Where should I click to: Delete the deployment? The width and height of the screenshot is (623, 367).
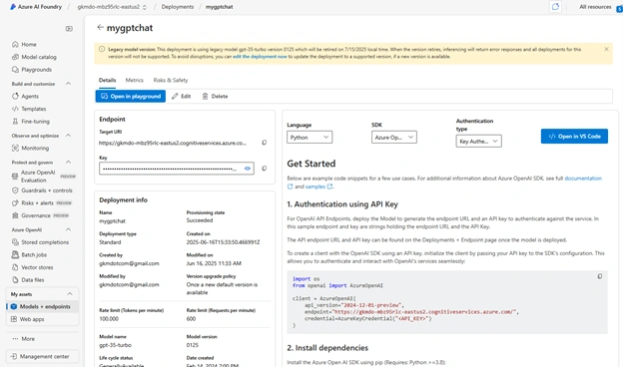215,97
